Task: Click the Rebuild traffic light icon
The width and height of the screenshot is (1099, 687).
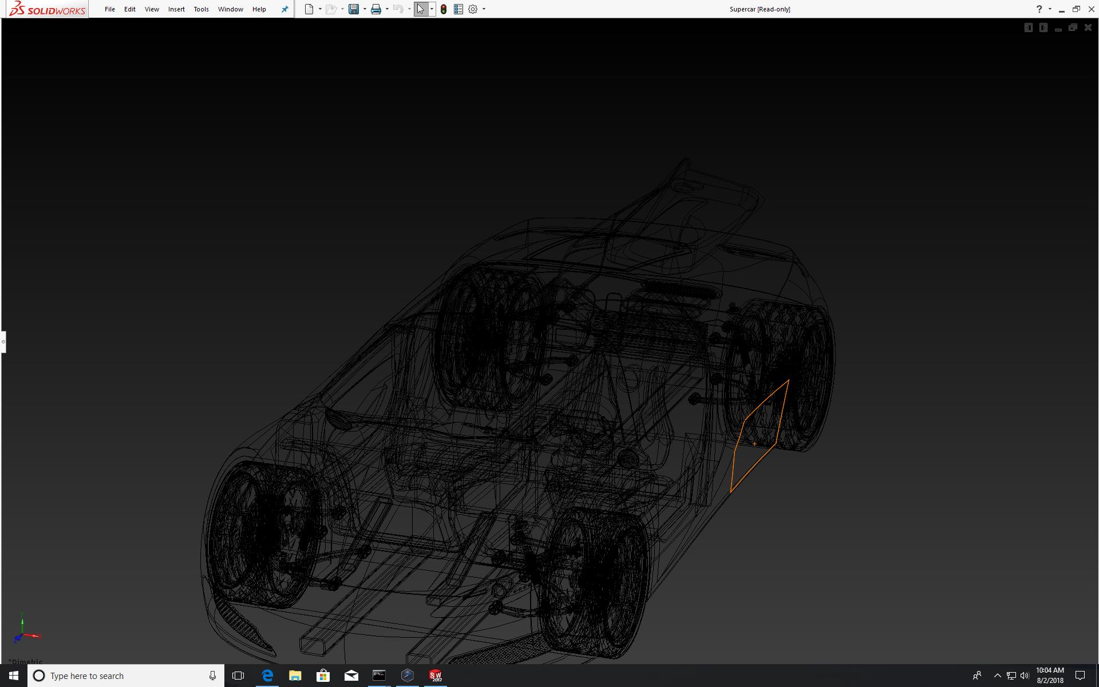Action: pos(444,9)
